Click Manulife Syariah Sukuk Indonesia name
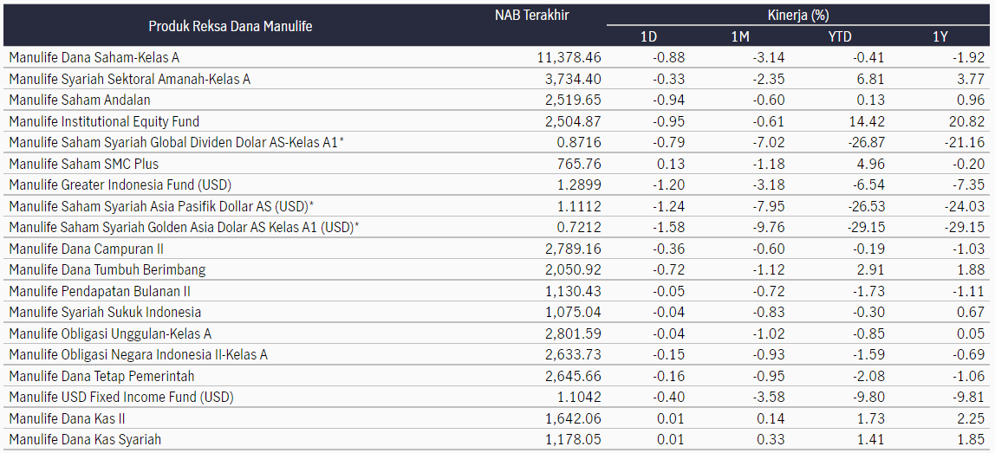Image resolution: width=995 pixels, height=453 pixels. point(106,312)
